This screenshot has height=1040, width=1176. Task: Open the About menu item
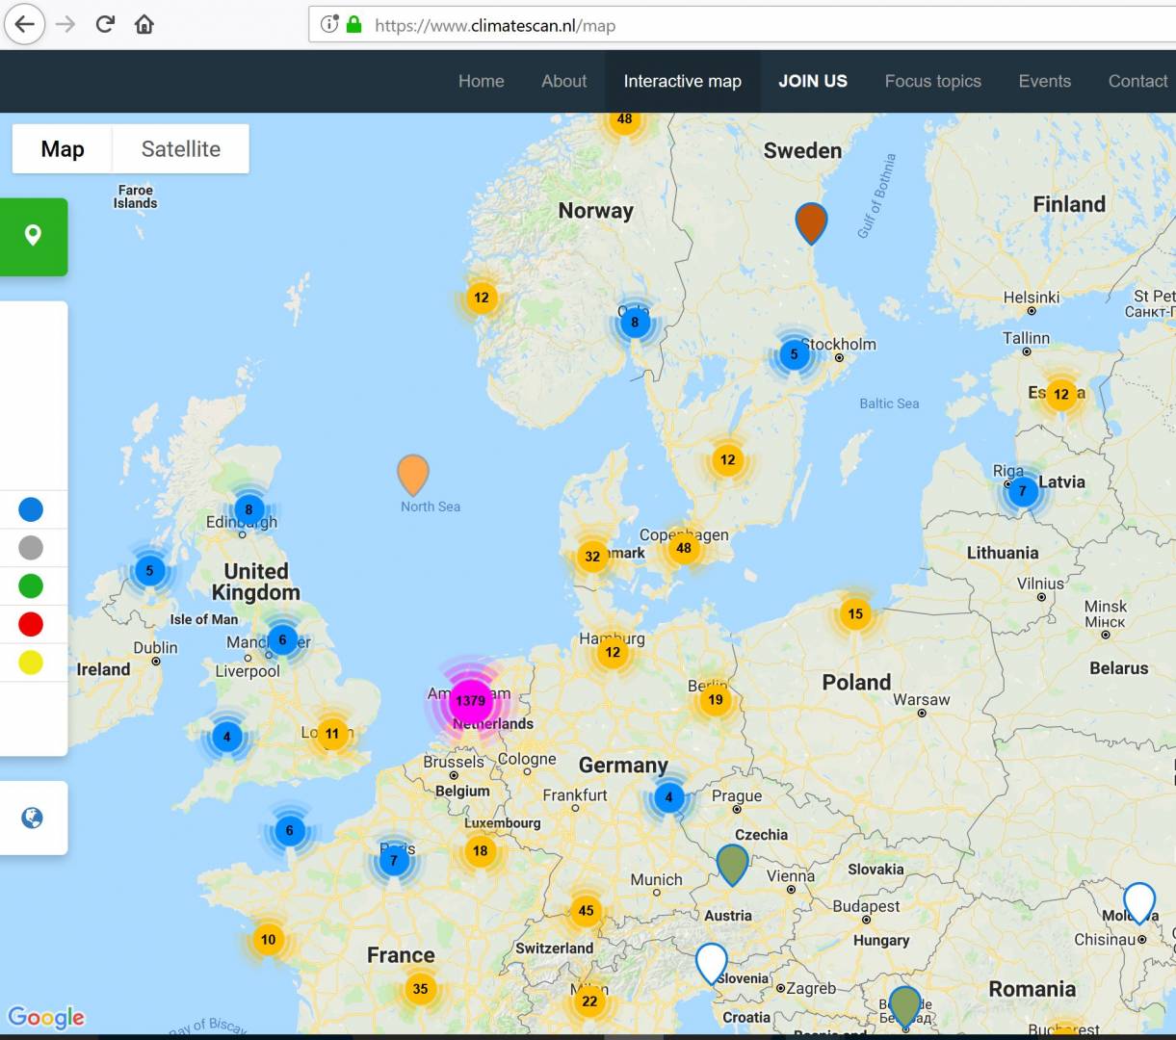564,81
